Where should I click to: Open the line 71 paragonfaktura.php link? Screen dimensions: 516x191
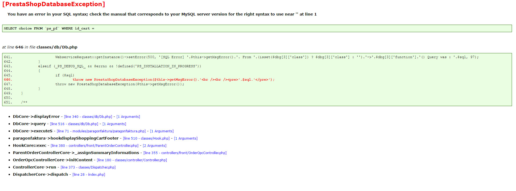click(101, 131)
